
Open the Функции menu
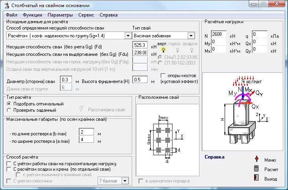32,15
